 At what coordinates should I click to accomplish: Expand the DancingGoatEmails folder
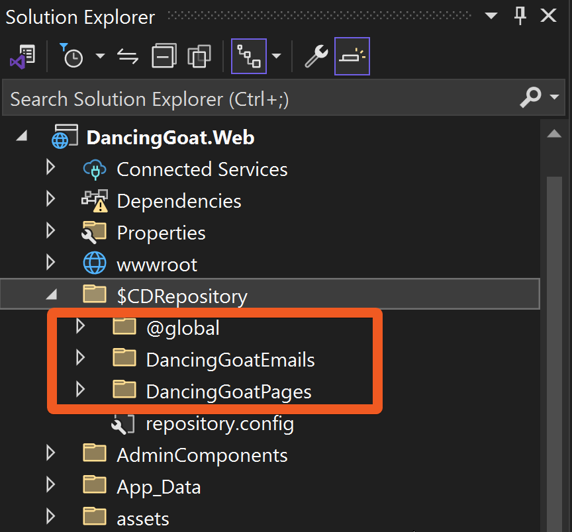coord(81,359)
